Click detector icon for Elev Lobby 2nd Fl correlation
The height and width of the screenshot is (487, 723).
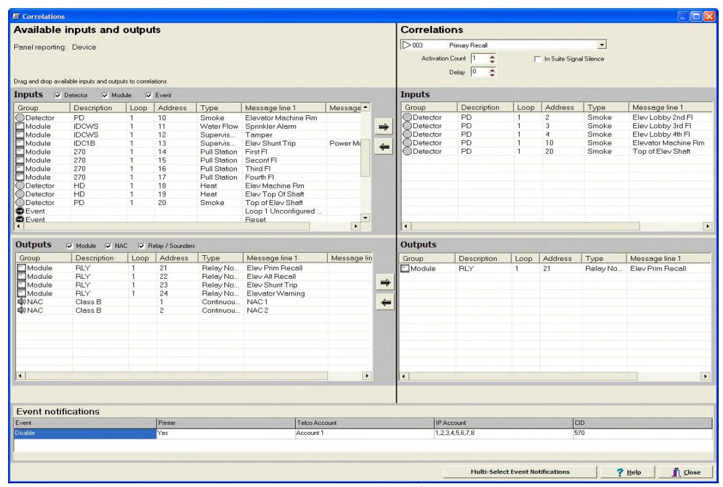pos(407,118)
